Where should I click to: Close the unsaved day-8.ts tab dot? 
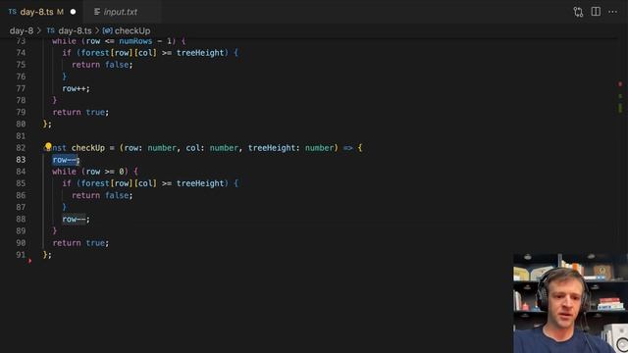73,12
